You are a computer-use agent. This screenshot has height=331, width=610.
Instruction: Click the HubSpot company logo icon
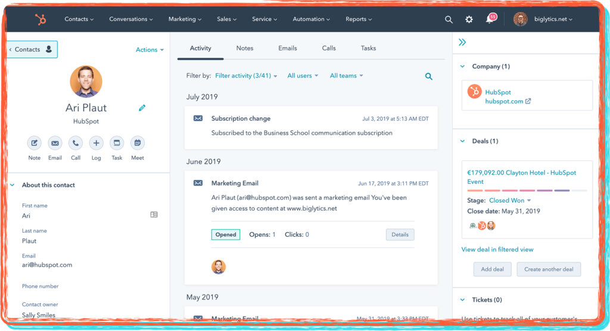pyautogui.click(x=475, y=91)
